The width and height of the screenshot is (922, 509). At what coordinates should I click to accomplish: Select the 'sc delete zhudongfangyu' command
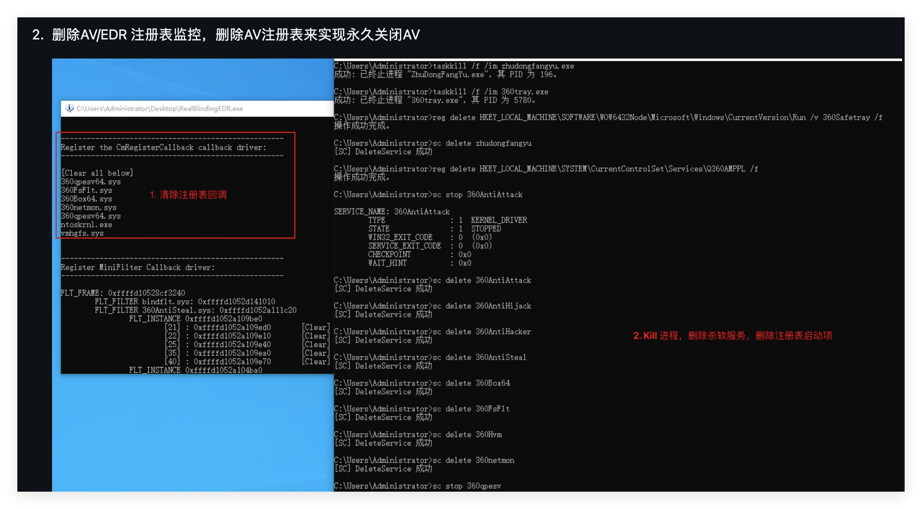coord(482,143)
